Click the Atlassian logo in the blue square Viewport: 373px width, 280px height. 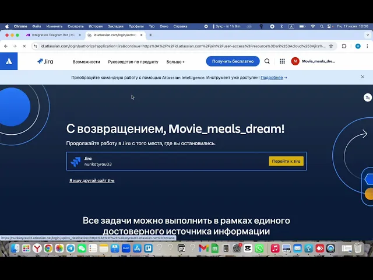(9, 61)
